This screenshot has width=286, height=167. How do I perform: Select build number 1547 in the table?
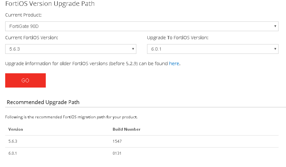pos(117,141)
